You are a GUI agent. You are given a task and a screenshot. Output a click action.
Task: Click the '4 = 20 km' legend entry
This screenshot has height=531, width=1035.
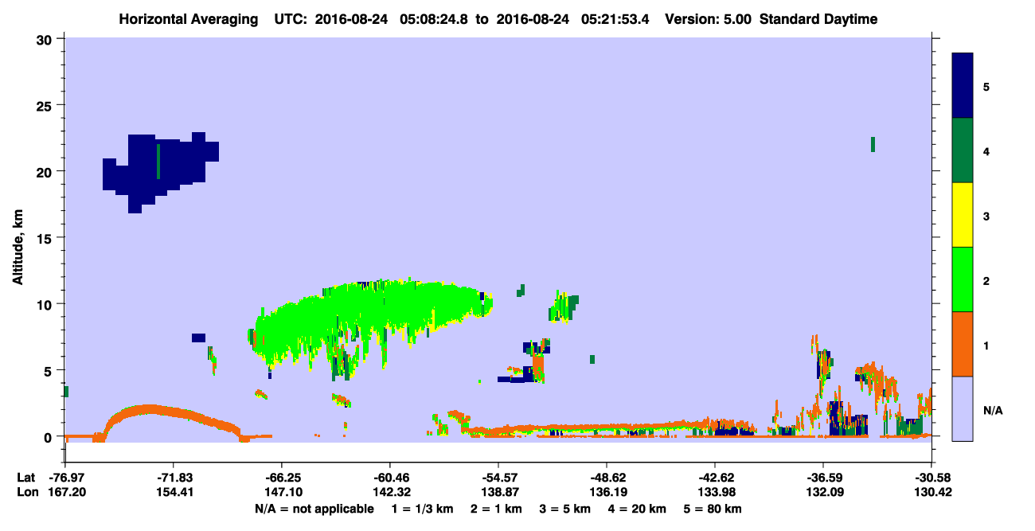[x=637, y=508]
